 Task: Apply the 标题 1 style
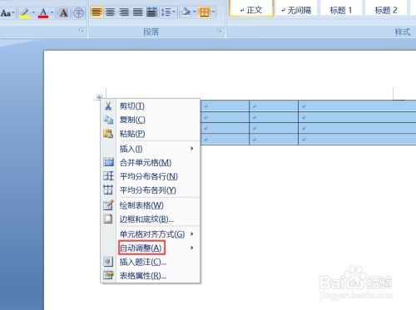pyautogui.click(x=341, y=11)
